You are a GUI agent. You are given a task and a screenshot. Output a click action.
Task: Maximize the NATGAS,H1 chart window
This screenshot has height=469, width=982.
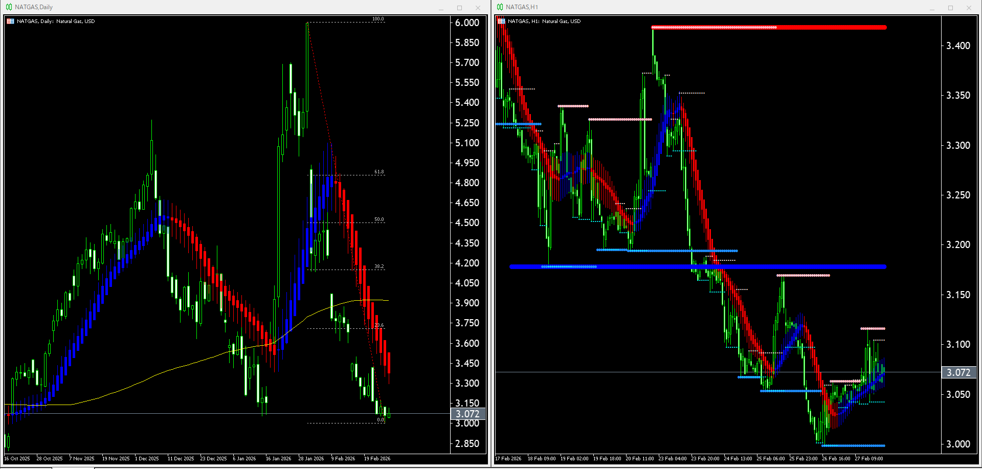click(x=950, y=8)
